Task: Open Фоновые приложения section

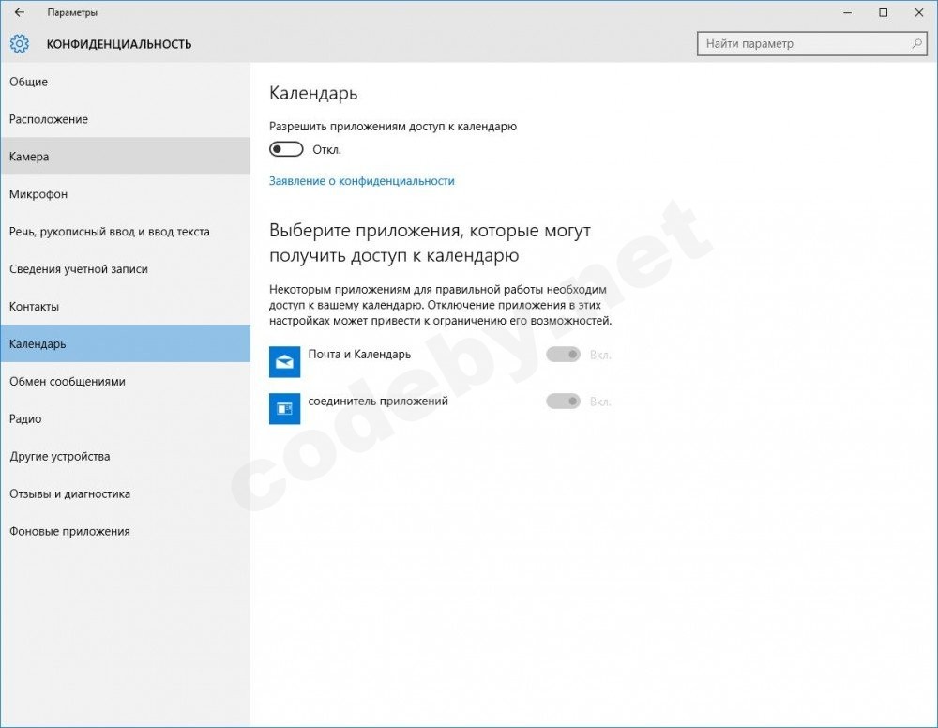Action: 125,531
